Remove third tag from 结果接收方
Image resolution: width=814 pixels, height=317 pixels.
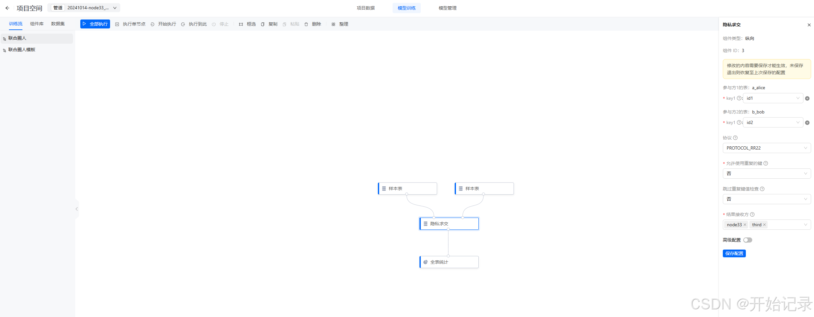[x=765, y=225]
